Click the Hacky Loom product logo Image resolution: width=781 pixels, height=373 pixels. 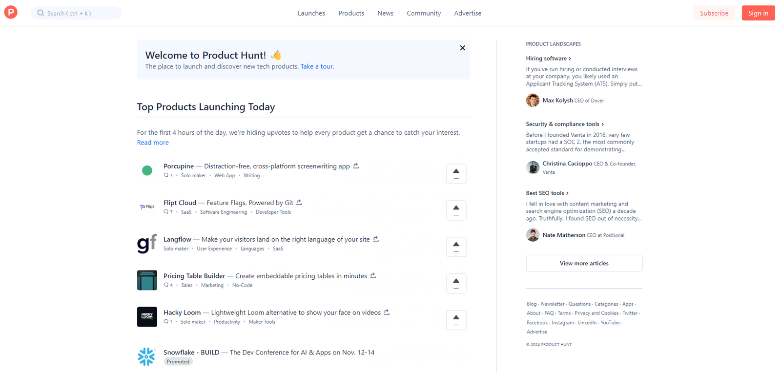pyautogui.click(x=147, y=317)
